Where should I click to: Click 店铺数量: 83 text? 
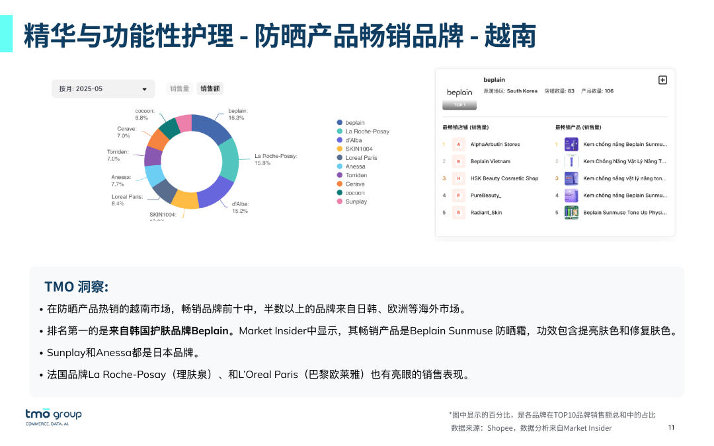(559, 91)
